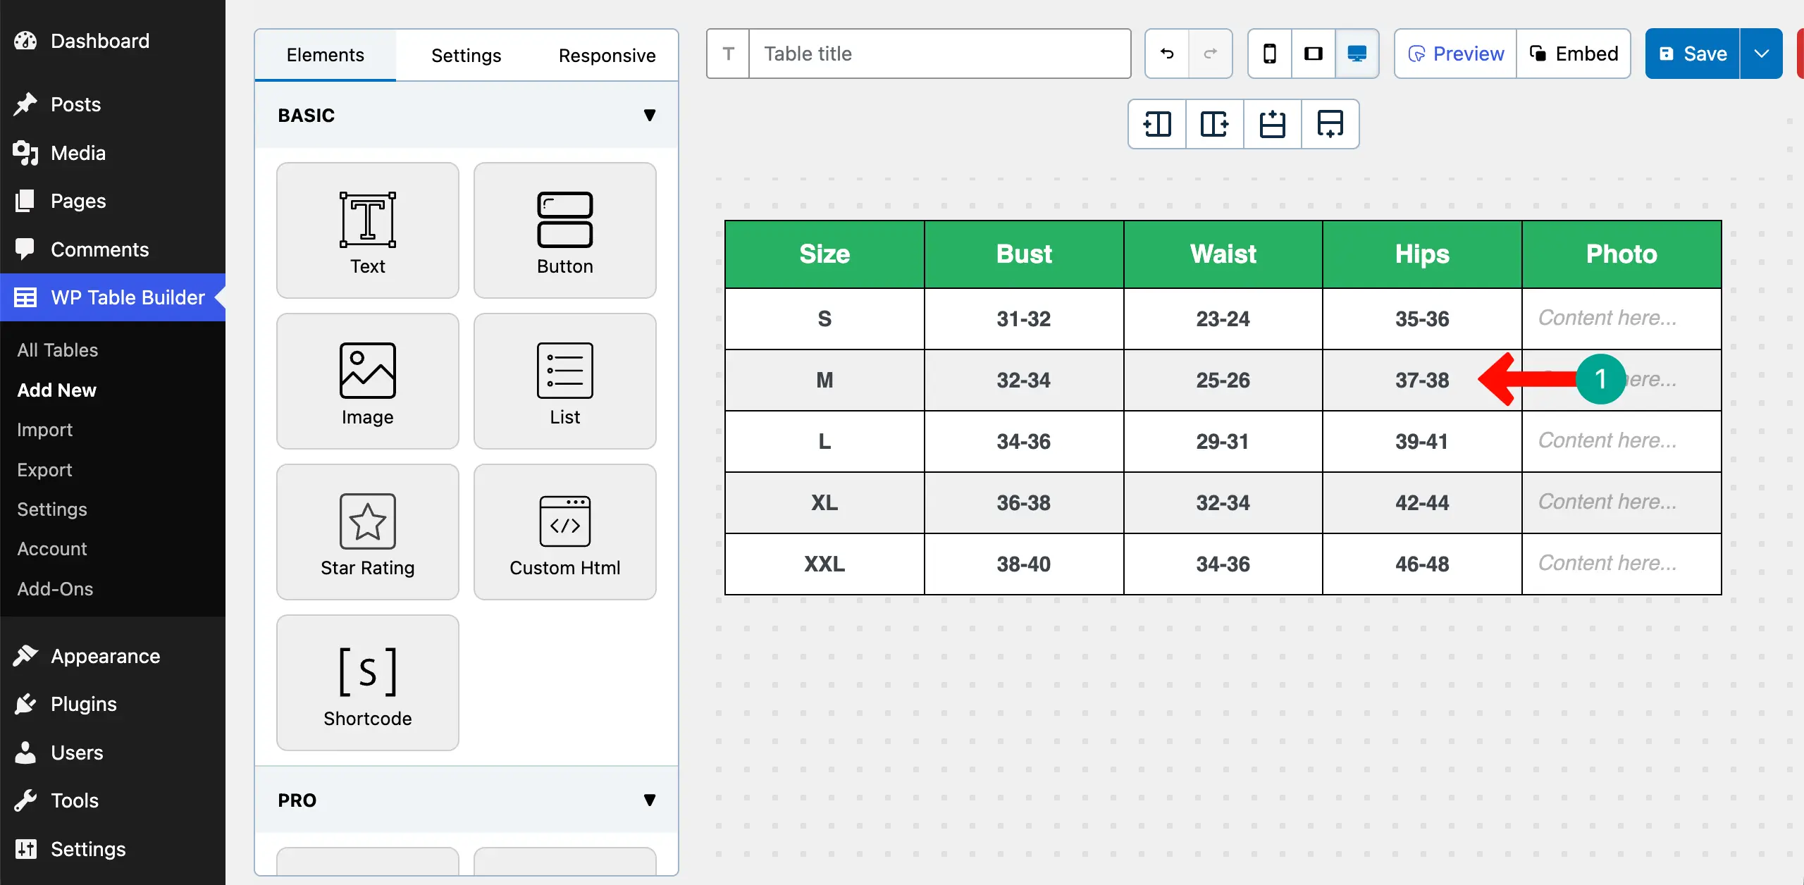This screenshot has width=1804, height=885.
Task: Switch to mobile preview mode
Action: pyautogui.click(x=1270, y=54)
